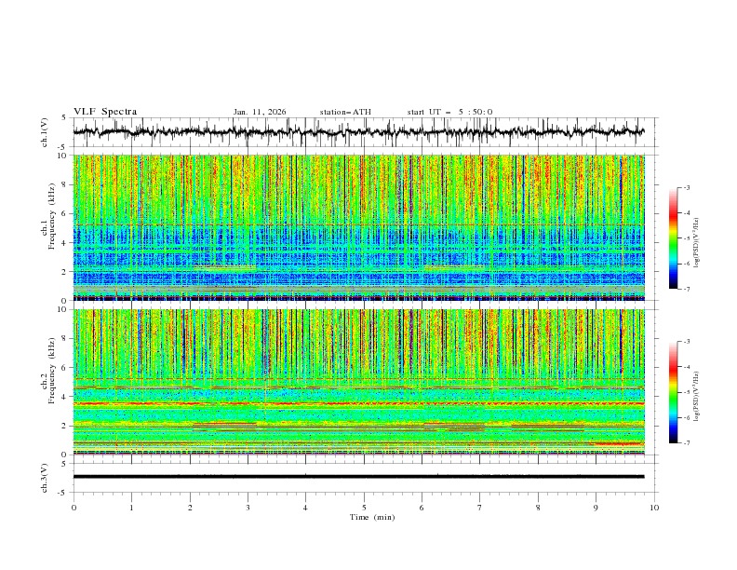Image resolution: width=737 pixels, height=570 pixels.
Task: Click the ch.2 PSD color scale bar
Action: tap(673, 392)
